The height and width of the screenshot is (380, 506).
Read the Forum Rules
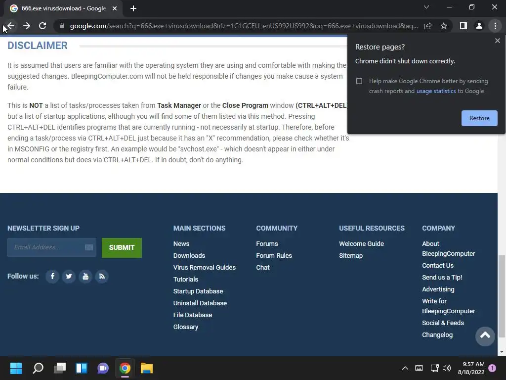tap(274, 256)
